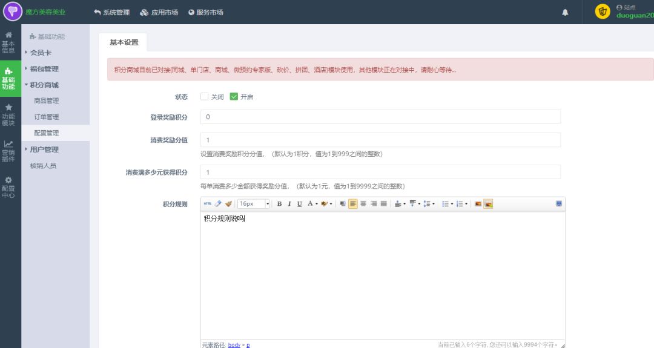Screen dimensions: 654x348
Task: Open 系统管理 in top navigation
Action: tap(112, 13)
